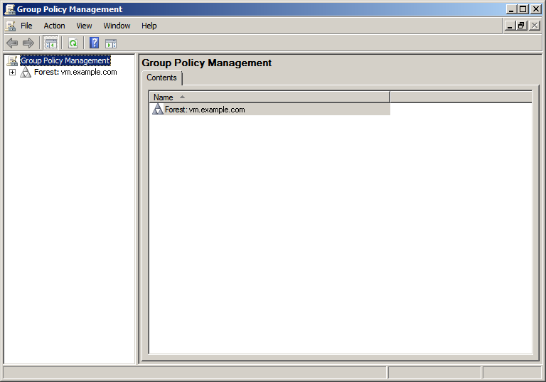
Task: Click the forest icon in the tree pane
Action: (x=26, y=72)
